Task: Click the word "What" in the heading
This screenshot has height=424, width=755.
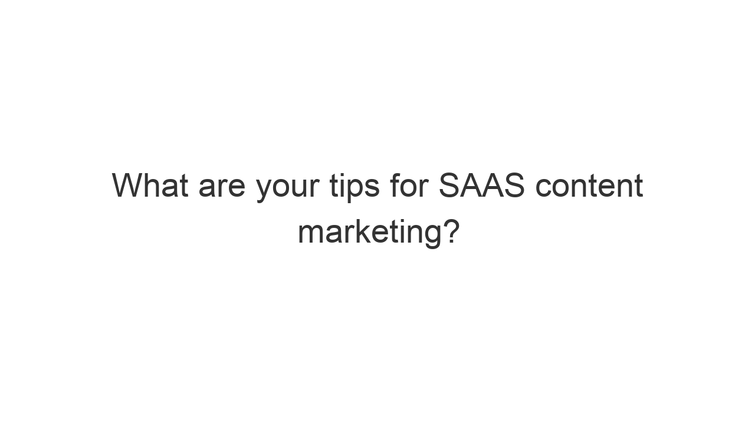Action: pyautogui.click(x=150, y=185)
